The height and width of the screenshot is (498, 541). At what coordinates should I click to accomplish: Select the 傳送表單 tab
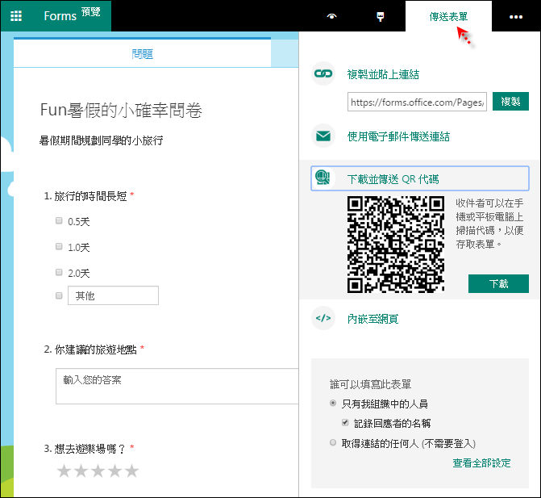pos(448,16)
